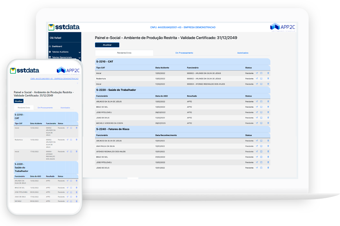Image resolution: width=340 pixels, height=226 pixels.
Task: Send the Reabertura CAT row on phone
Action: [x=68, y=140]
